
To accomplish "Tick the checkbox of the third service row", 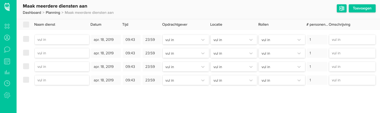I will (x=26, y=66).
